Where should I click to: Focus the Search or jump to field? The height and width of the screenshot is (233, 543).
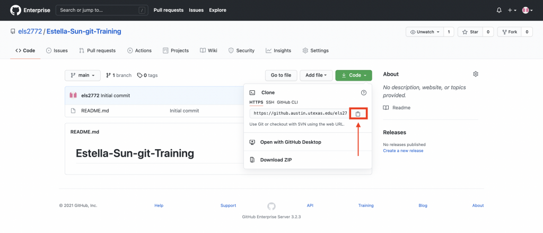102,10
